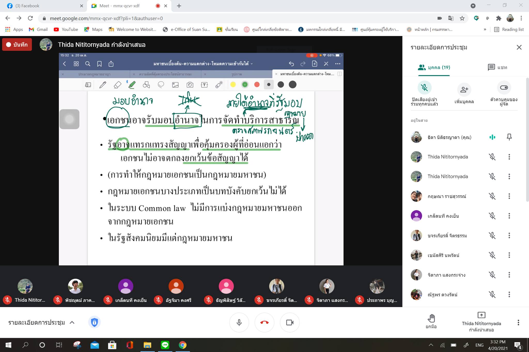Open host controls toggle ตัวควบคุมของผู้จัด
The width and height of the screenshot is (529, 352).
[504, 88]
